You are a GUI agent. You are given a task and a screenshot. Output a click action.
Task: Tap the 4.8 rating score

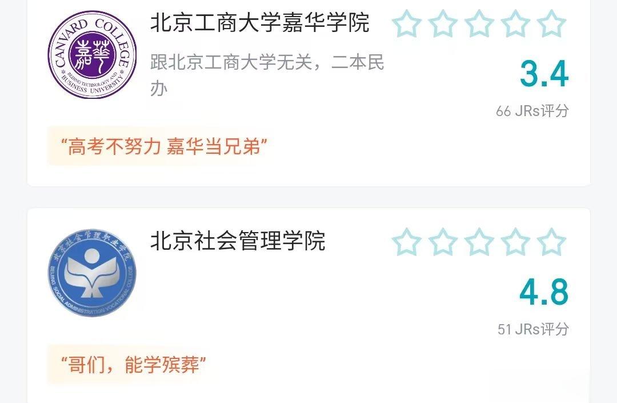[544, 292]
